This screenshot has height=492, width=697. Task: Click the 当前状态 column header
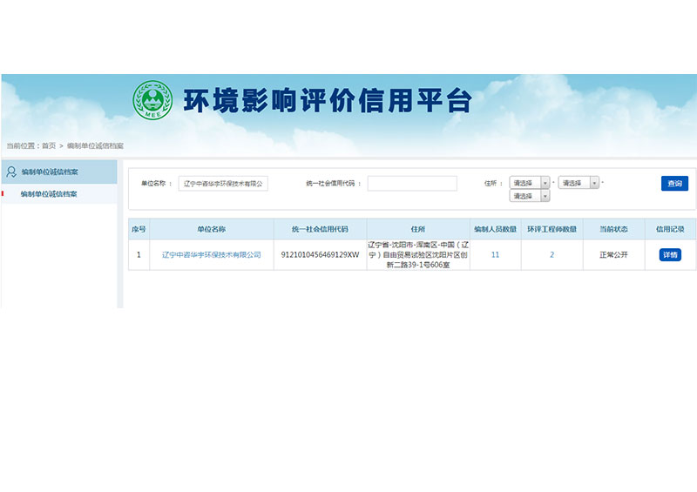(x=613, y=229)
